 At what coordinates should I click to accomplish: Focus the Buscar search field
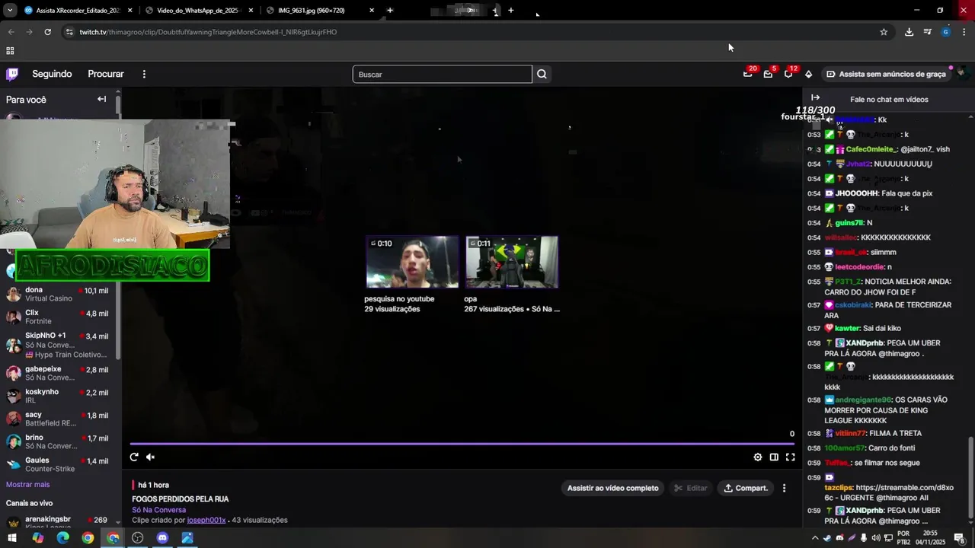click(x=442, y=74)
